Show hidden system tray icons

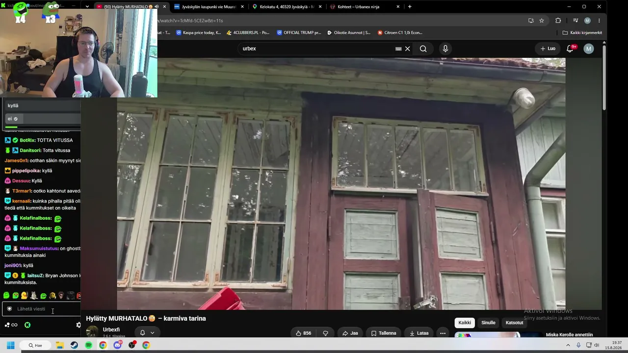[568, 345]
